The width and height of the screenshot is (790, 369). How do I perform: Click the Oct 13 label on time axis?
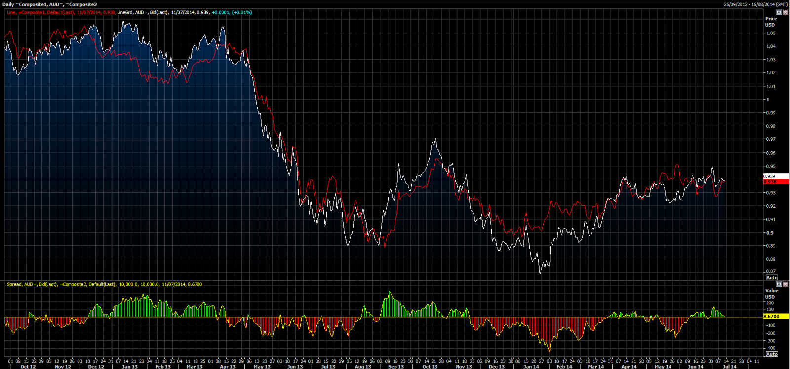click(430, 367)
